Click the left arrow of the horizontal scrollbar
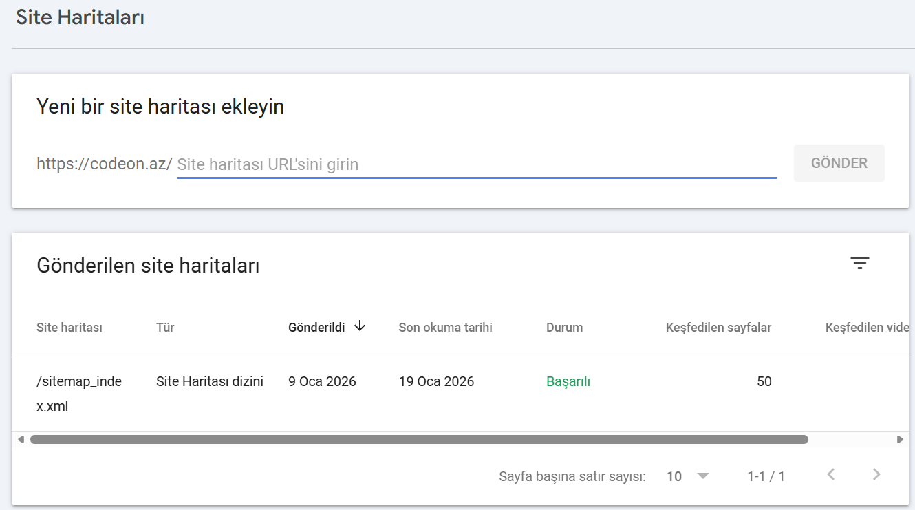This screenshot has width=915, height=510. pos(21,438)
